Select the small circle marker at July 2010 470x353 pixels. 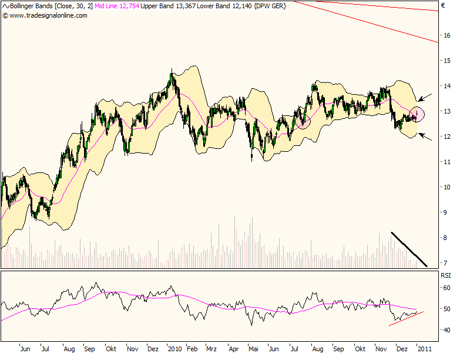pyautogui.click(x=303, y=122)
